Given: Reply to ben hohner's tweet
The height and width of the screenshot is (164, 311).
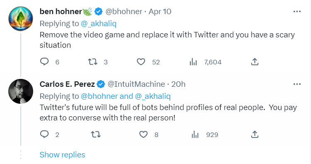Looking at the screenshot, I should 44,62.
